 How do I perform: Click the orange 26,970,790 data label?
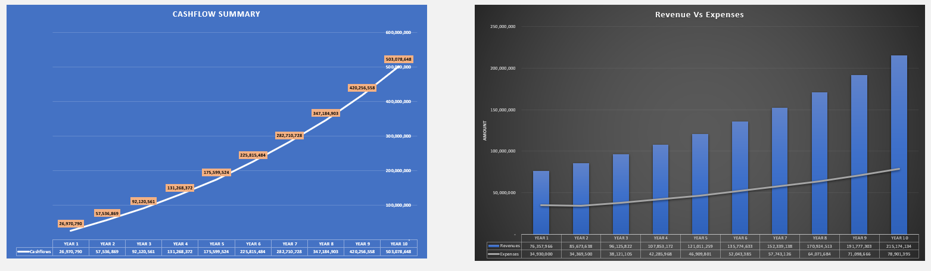point(71,224)
